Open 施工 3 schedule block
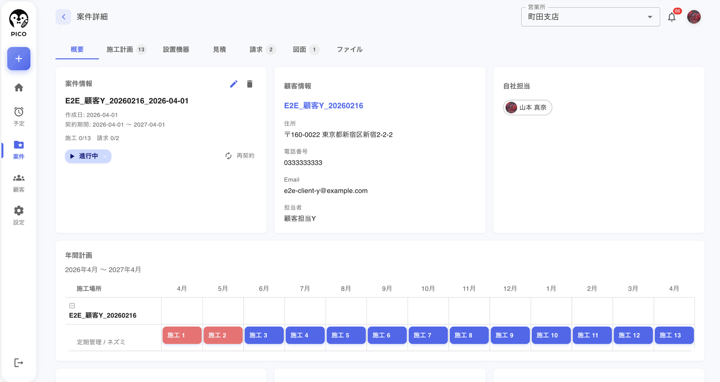This screenshot has width=720, height=382. point(264,335)
